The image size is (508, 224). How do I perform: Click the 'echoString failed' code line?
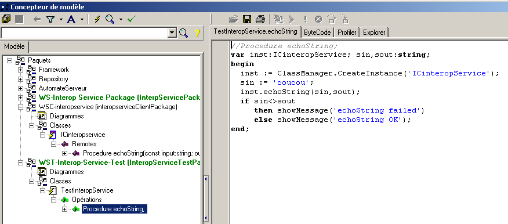point(339,110)
